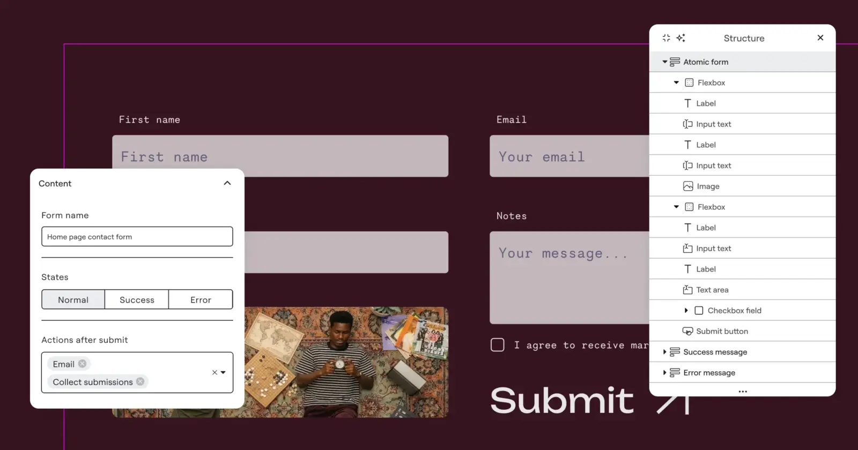The image size is (858, 450).
Task: Remove the Collect submissions tag
Action: click(140, 381)
